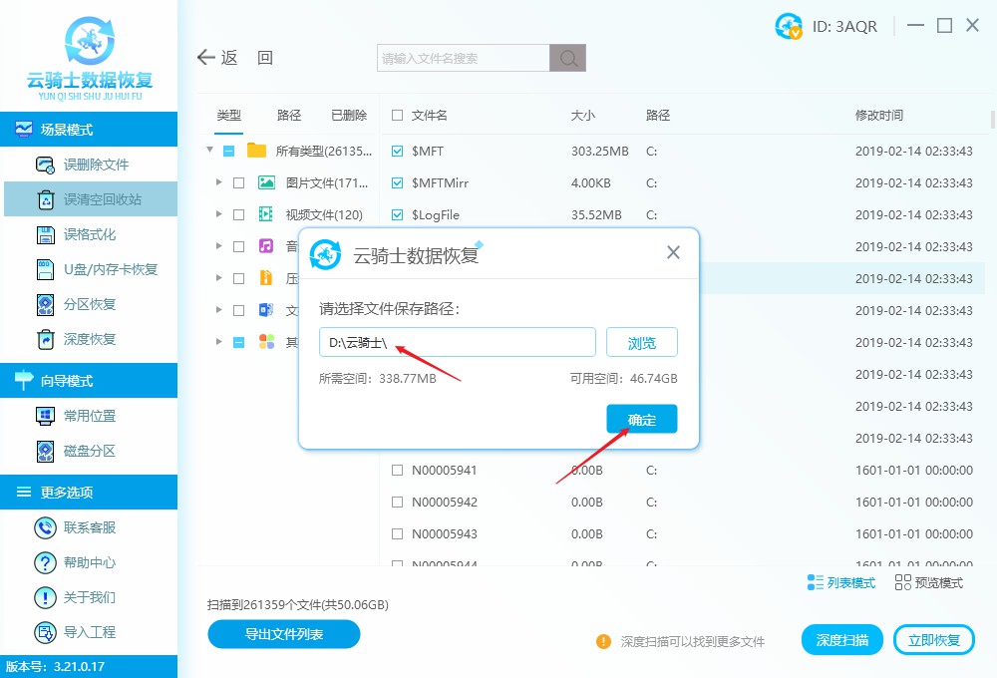
Task: Click the 所有类型 folder icon
Action: tap(257, 151)
